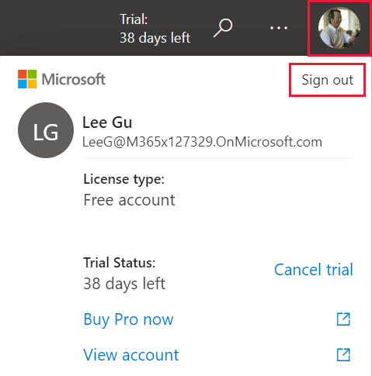Viewport: 372px width, 376px height.
Task: Open the more options ellipsis menu
Action: pos(279,28)
